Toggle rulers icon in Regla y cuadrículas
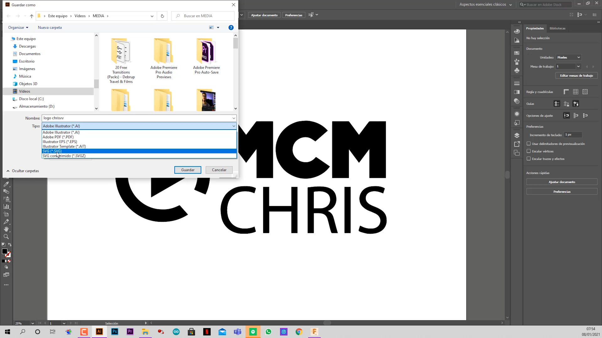Screen dimensions: 602x338 566,92
